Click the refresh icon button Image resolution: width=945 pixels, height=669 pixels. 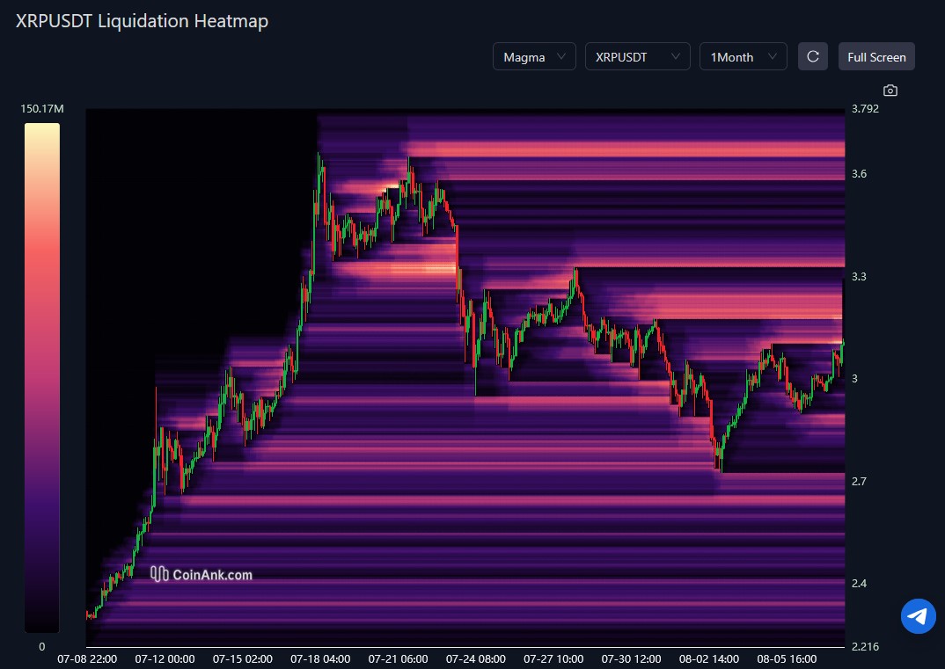pos(813,56)
